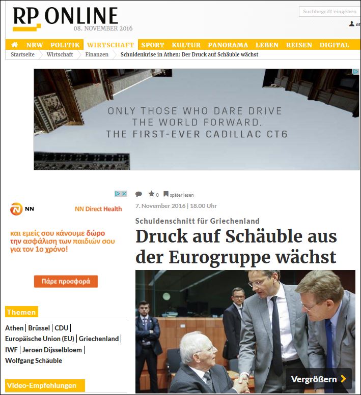Click the Vergrößern button on photo
Screen dimensions: 361x395
318,379
